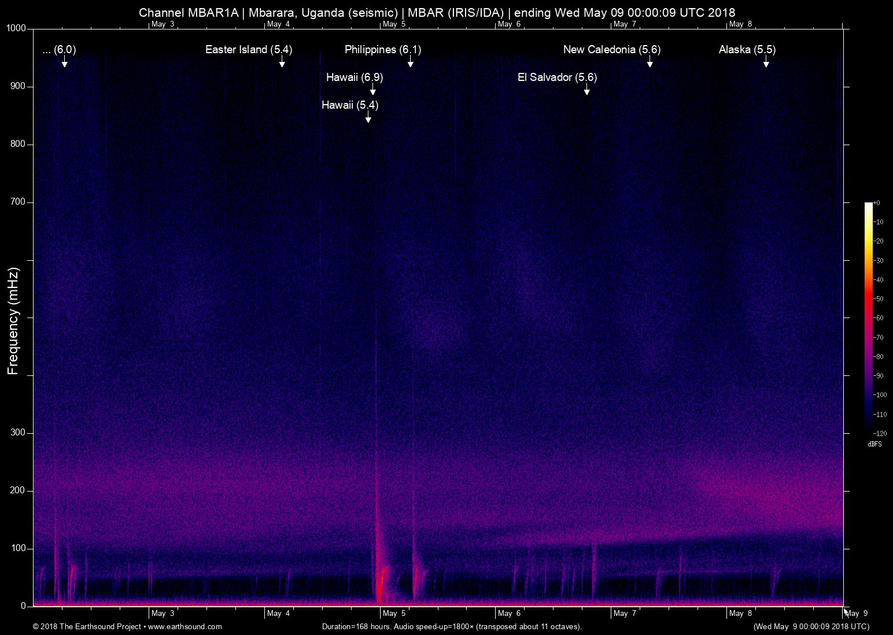Click the arrow under the ... (6.0) label
Image resolution: width=893 pixels, height=635 pixels.
pos(65,62)
